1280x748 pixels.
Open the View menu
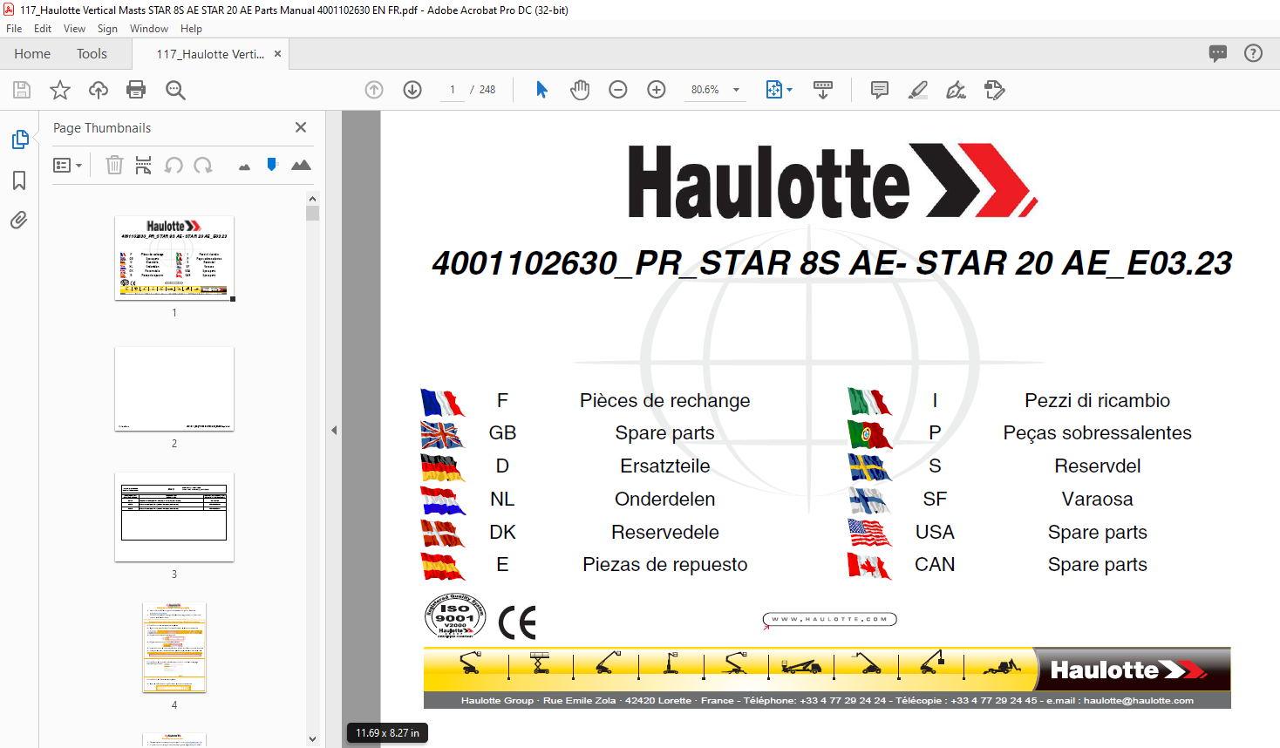point(74,29)
